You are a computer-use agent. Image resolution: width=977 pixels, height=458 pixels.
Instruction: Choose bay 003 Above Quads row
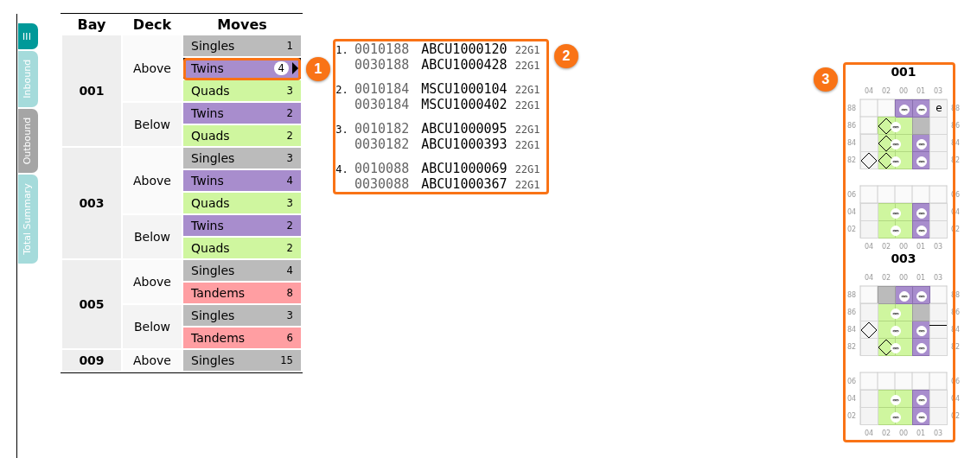tap(242, 203)
